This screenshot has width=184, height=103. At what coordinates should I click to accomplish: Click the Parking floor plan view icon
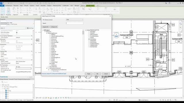point(6,91)
